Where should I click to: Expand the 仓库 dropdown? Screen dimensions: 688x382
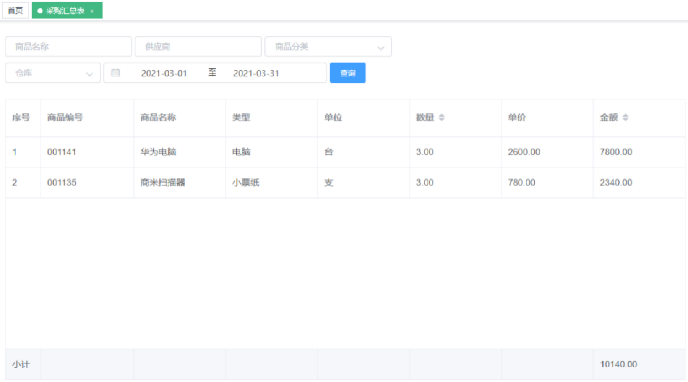[x=53, y=73]
